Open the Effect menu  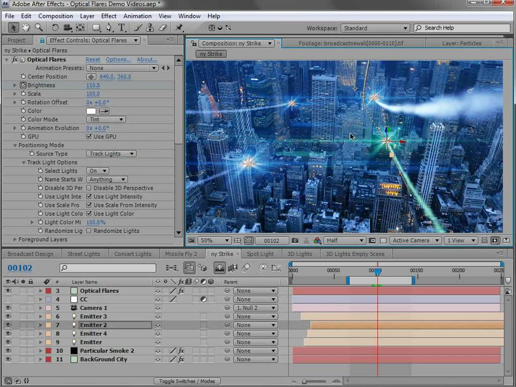[x=109, y=16]
